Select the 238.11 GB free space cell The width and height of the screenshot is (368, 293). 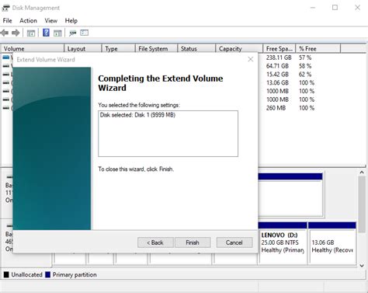279,58
